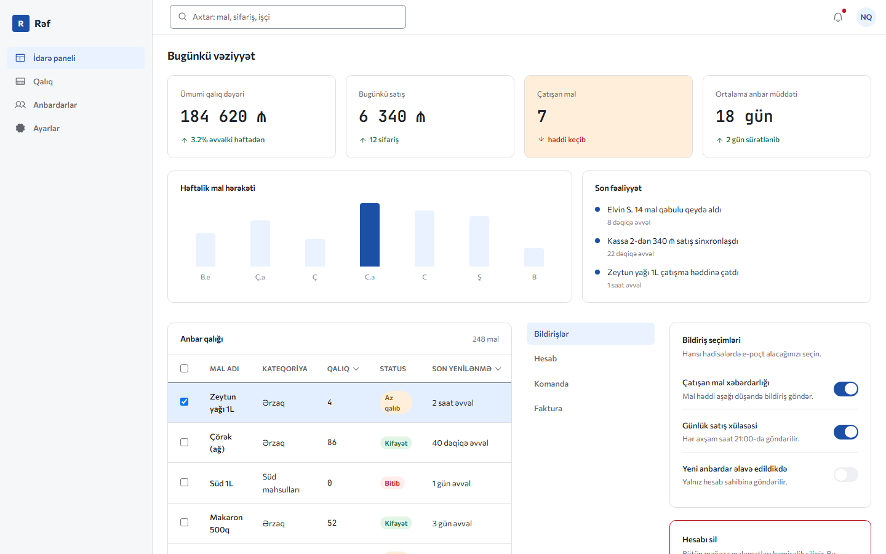Click the Ayarlar gear icon

20,128
